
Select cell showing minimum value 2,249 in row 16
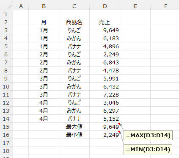point(105,135)
